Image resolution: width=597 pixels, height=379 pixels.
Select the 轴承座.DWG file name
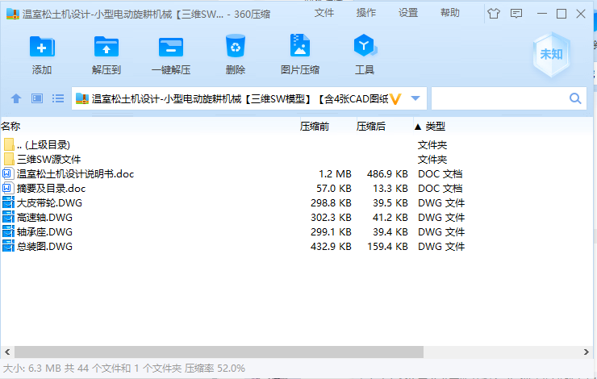pos(44,231)
